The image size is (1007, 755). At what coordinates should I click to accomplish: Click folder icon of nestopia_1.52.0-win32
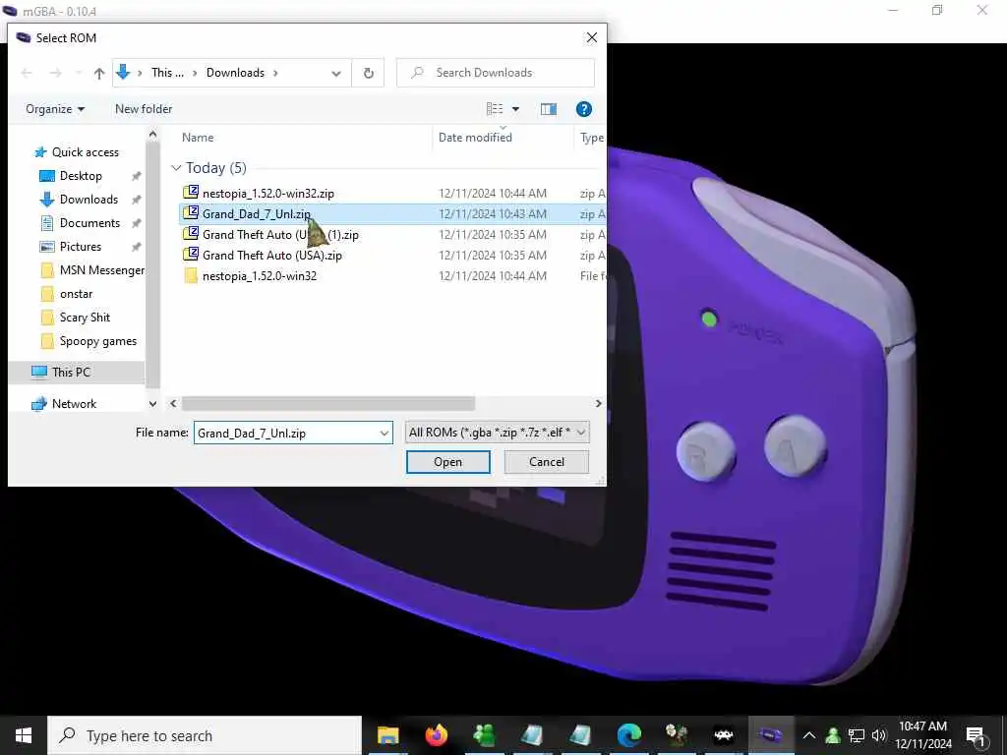190,275
